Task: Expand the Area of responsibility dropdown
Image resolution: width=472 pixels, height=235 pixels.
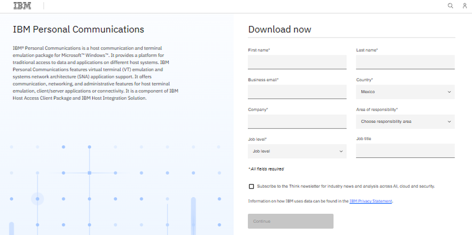Action: (405, 122)
